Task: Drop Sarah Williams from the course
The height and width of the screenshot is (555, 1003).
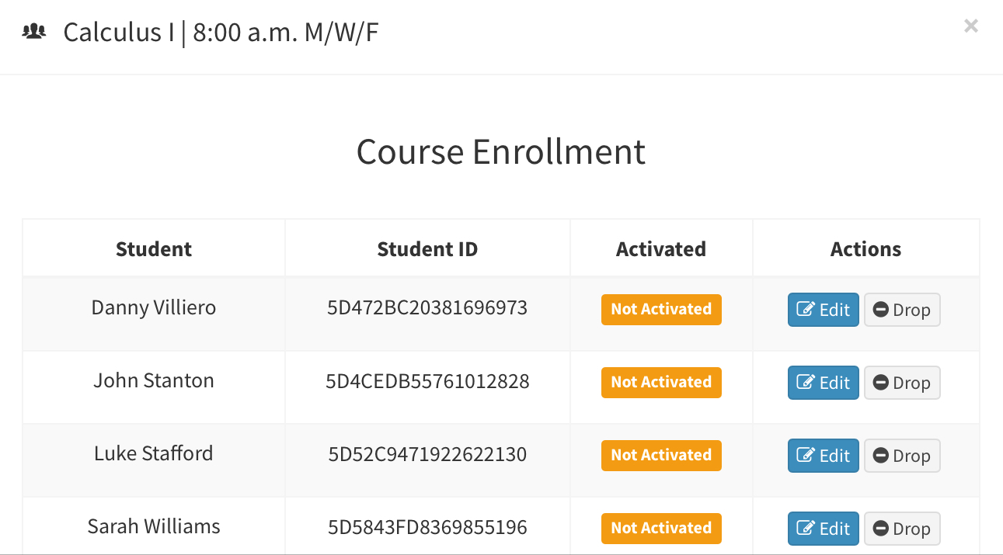Action: click(902, 529)
